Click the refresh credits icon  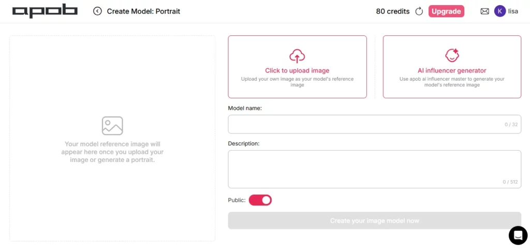click(x=419, y=11)
